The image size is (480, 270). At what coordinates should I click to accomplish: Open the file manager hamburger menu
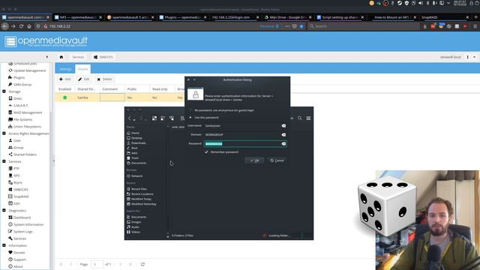coord(308,118)
